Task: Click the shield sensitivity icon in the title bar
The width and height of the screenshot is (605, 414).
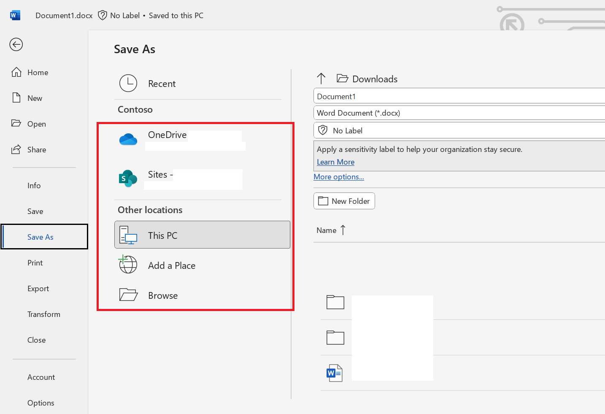Action: click(103, 15)
